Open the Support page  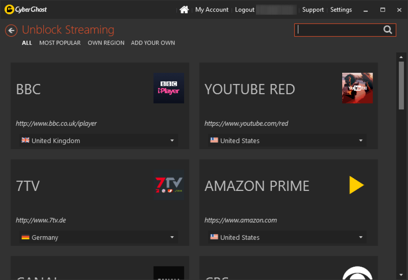(x=313, y=10)
